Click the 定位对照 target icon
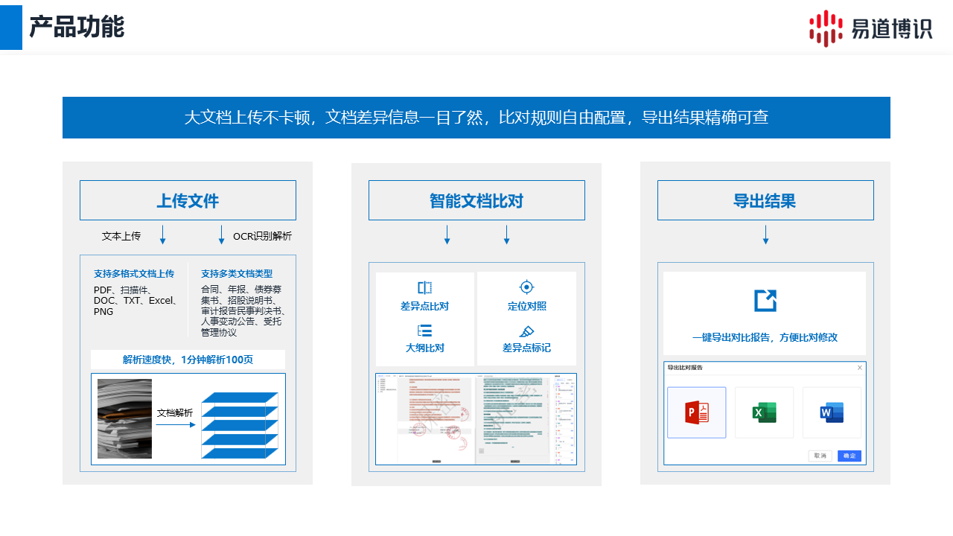Image resolution: width=953 pixels, height=536 pixels. (526, 287)
